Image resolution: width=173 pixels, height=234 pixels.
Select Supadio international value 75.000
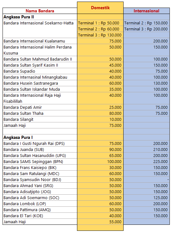point(162,71)
